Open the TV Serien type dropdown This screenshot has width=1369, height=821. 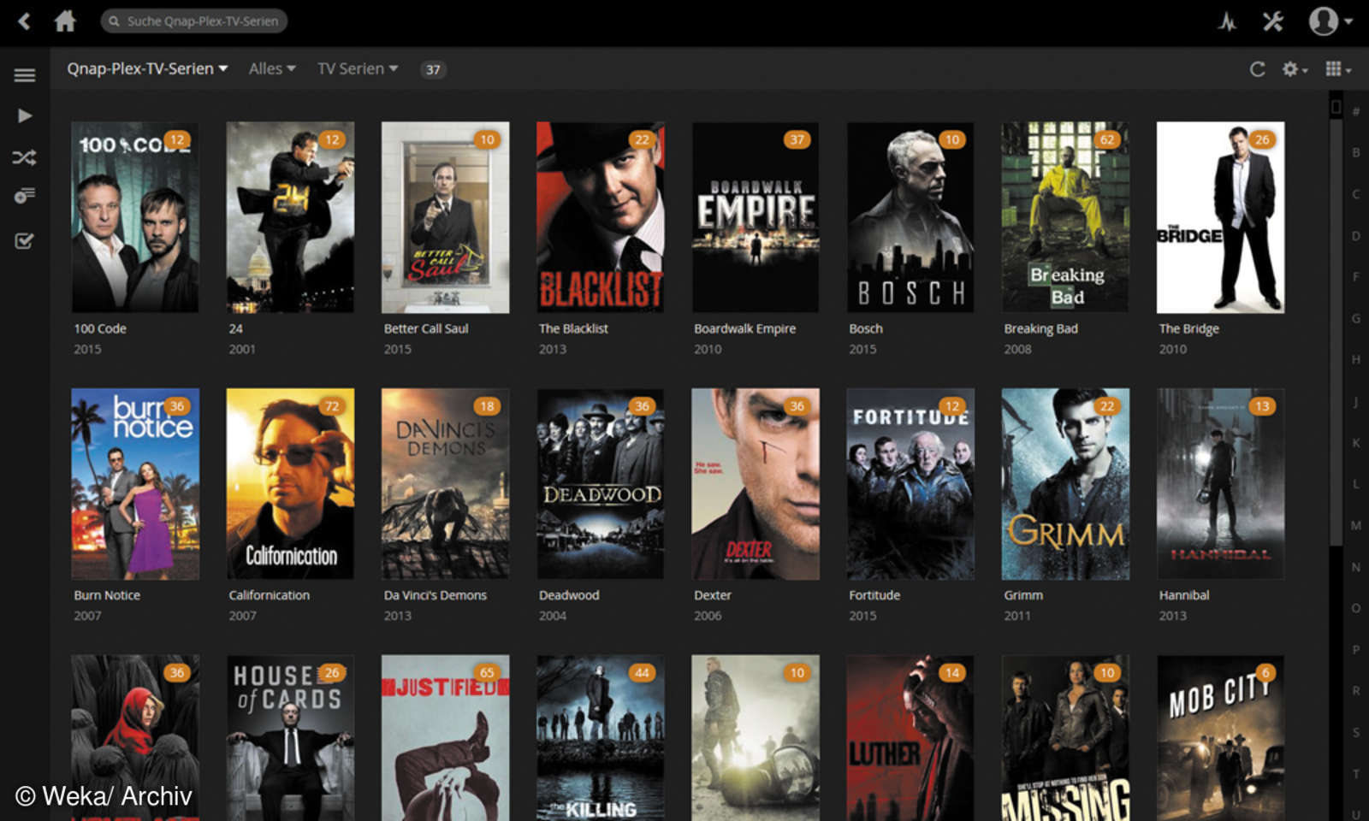point(357,68)
